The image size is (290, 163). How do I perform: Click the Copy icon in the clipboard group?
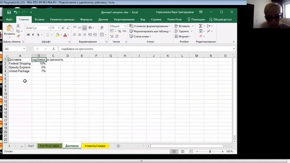(18, 31)
